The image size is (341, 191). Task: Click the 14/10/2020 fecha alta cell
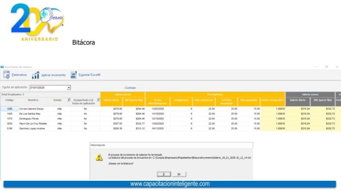pos(158,114)
